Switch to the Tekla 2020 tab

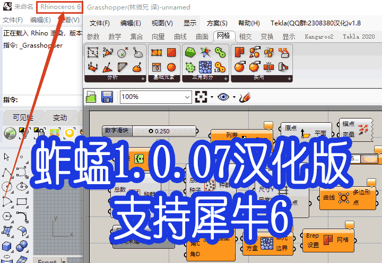(359, 37)
